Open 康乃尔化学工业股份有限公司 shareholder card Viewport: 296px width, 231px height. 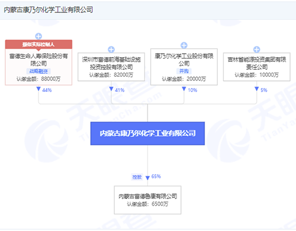(x=184, y=67)
